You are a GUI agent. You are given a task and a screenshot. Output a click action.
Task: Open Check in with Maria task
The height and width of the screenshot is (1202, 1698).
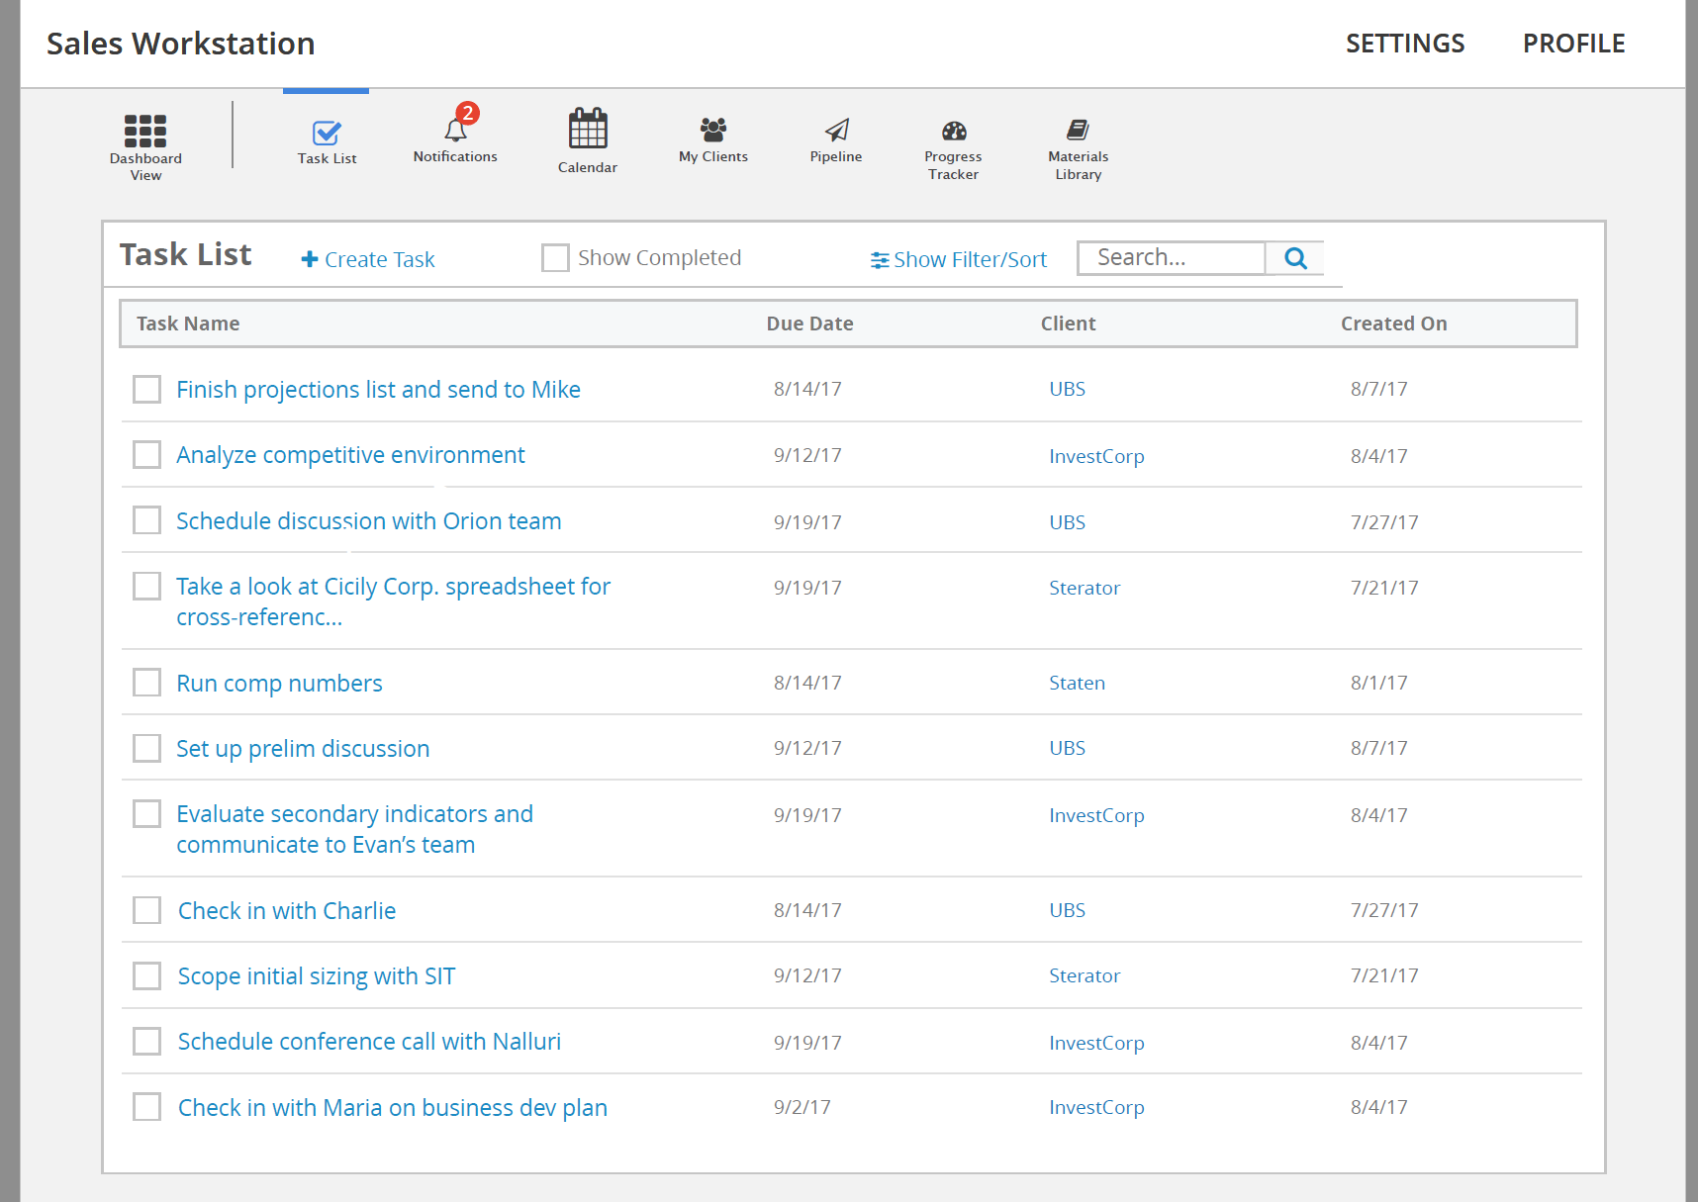point(393,1108)
